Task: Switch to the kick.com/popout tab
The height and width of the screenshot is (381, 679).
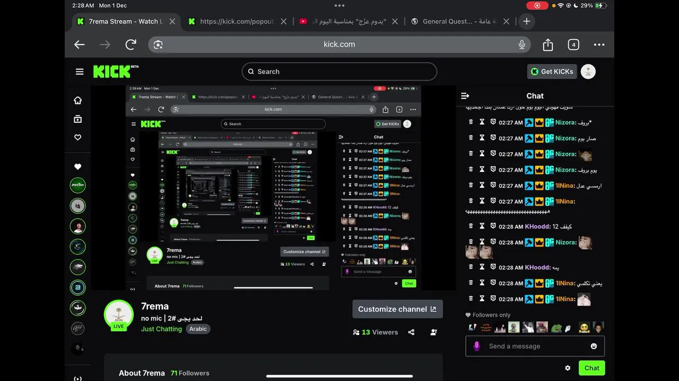Action: click(x=237, y=21)
